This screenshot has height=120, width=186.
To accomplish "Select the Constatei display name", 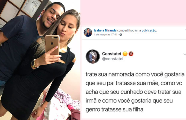I will 112,54.
